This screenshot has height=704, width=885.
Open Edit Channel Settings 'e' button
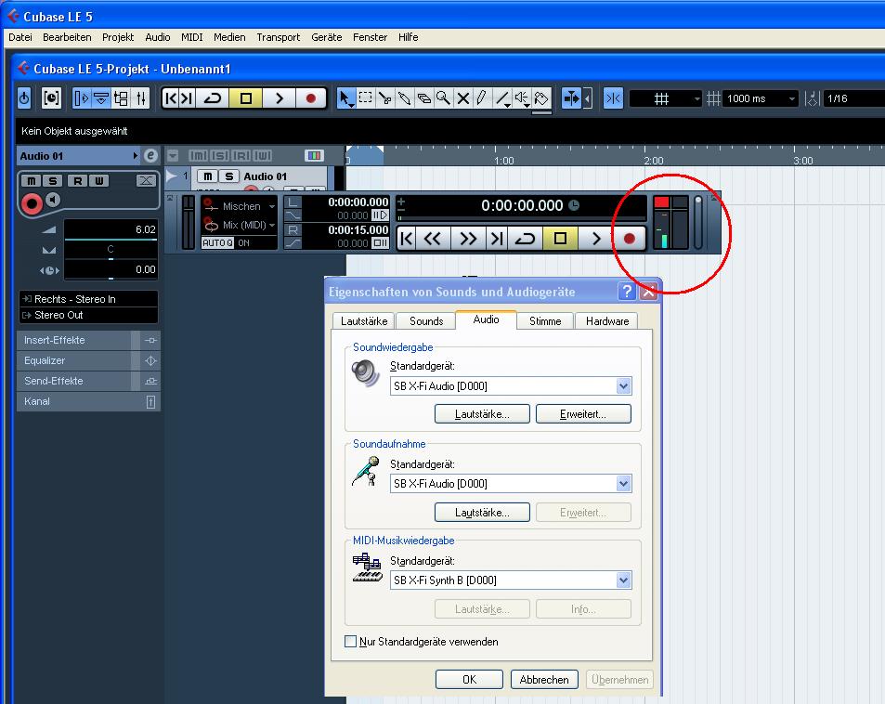tap(150, 156)
